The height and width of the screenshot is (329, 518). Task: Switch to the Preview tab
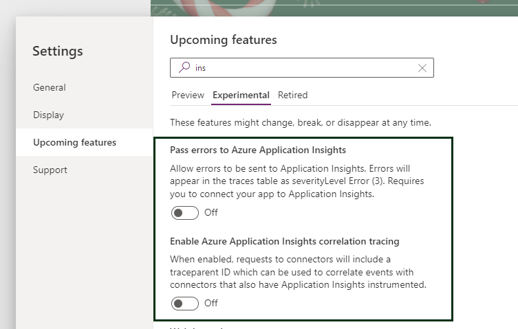coord(188,95)
